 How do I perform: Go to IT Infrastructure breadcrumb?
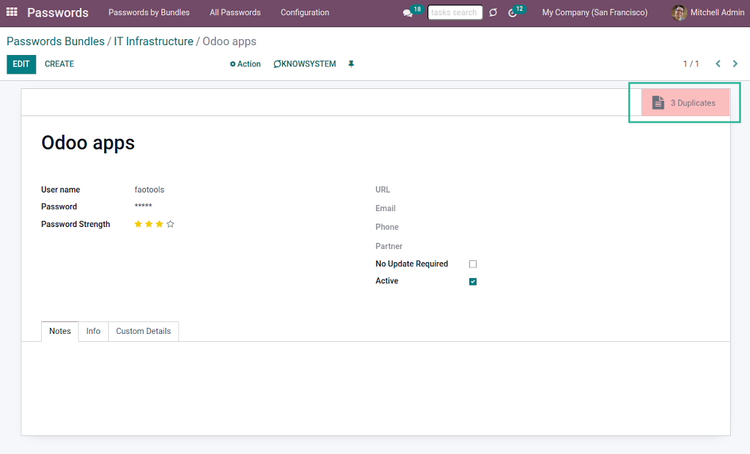pos(153,42)
